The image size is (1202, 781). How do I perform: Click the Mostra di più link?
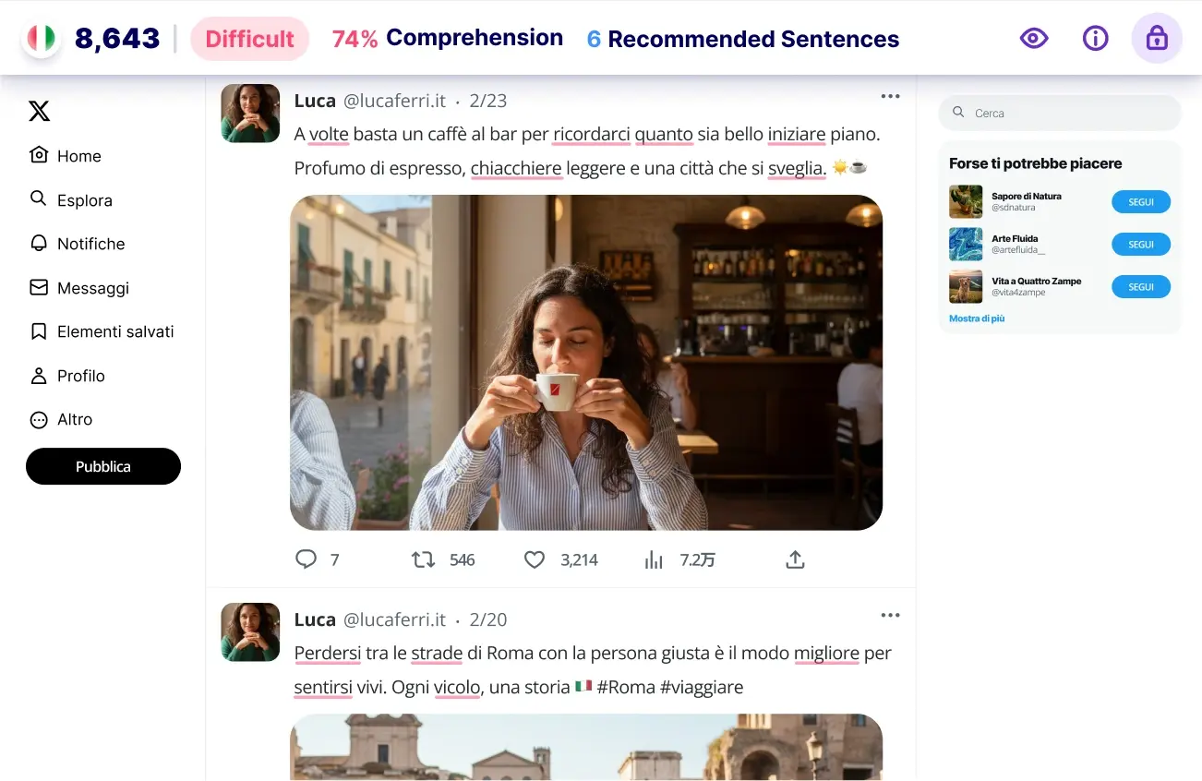977,318
